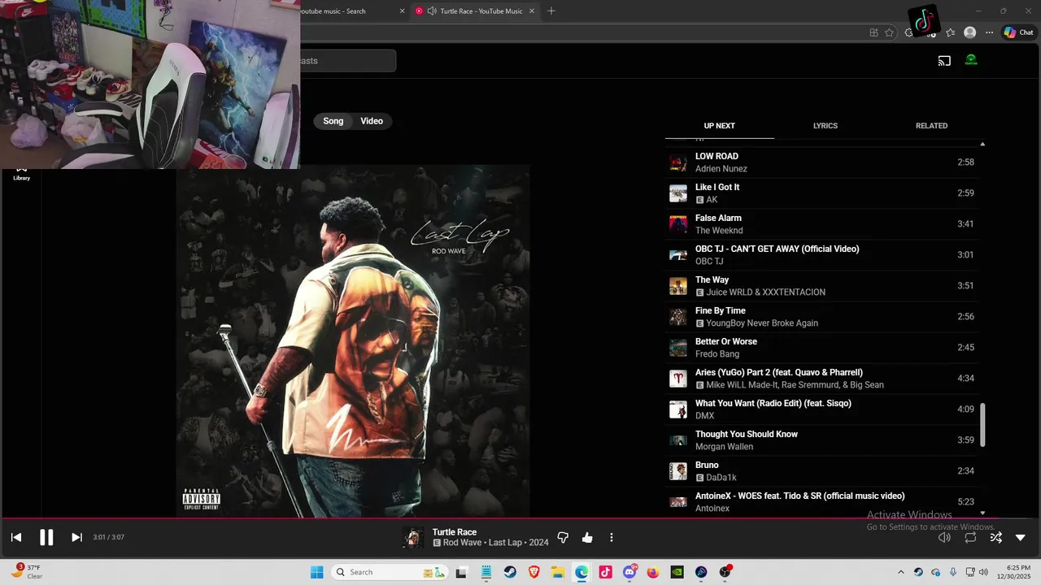Play LOW ROAD by Adrien Nunez

pos(823,162)
